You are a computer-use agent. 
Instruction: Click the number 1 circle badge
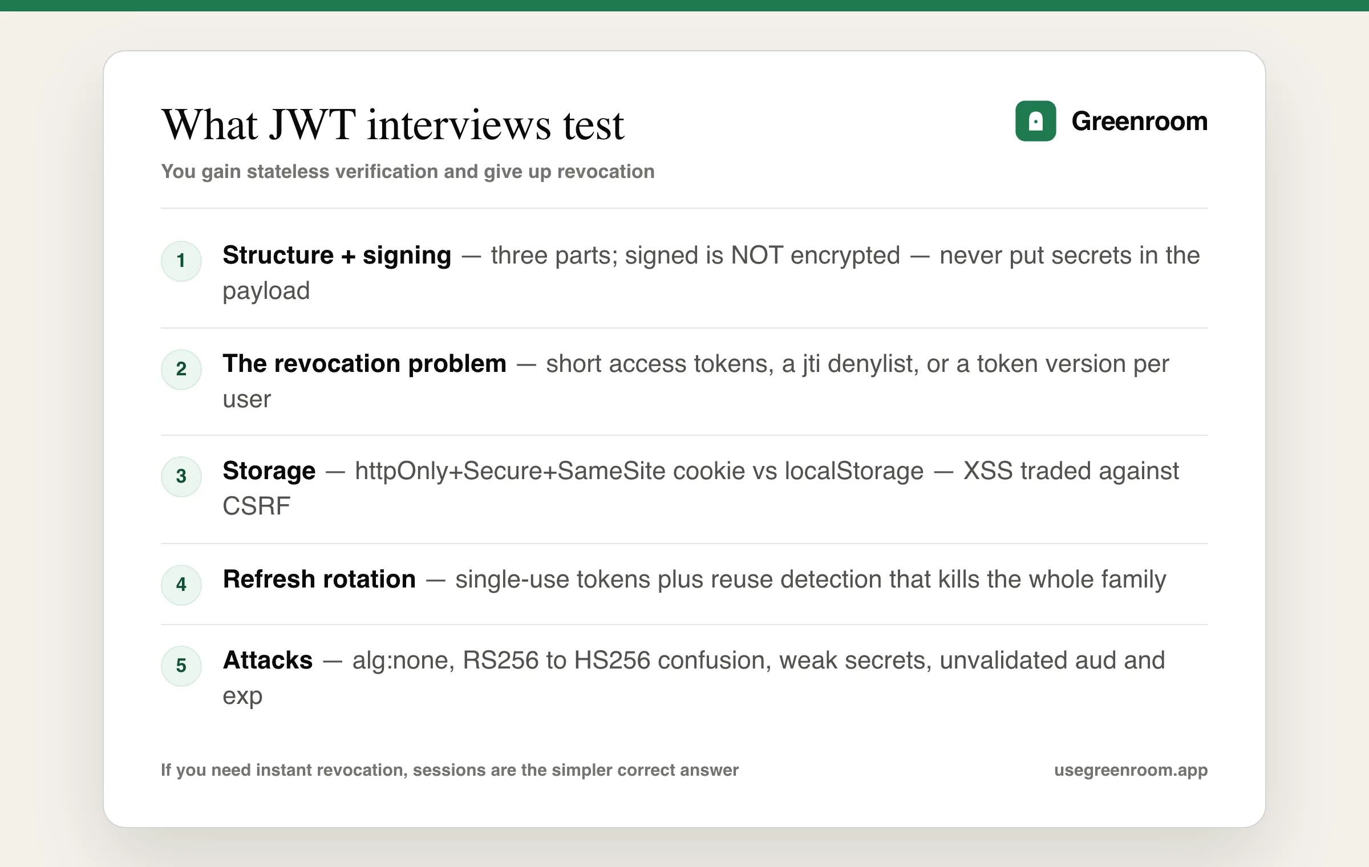tap(181, 261)
